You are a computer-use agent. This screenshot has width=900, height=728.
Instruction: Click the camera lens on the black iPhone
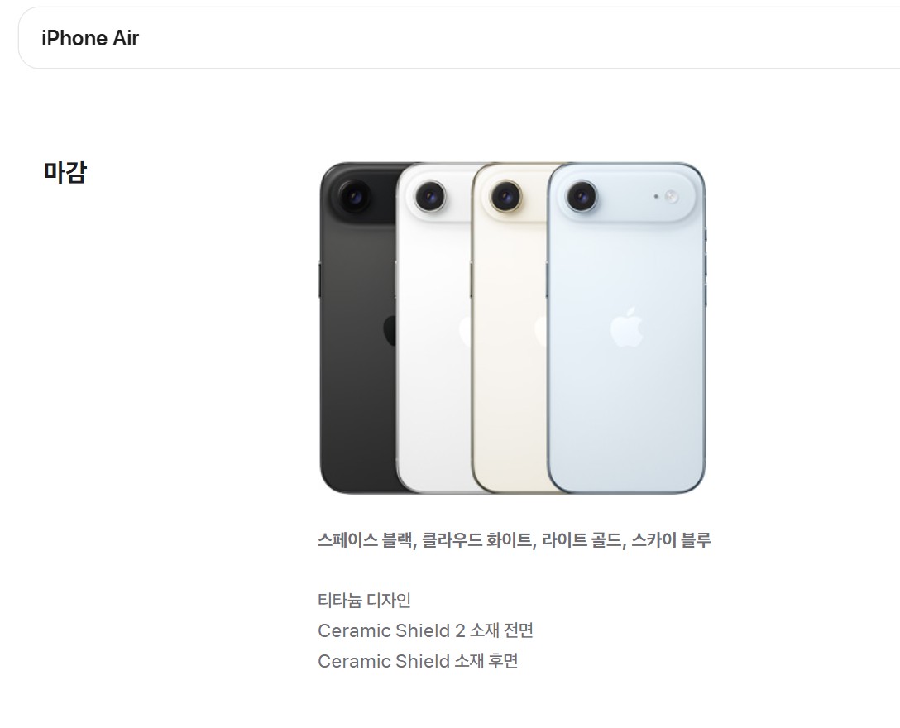point(354,196)
